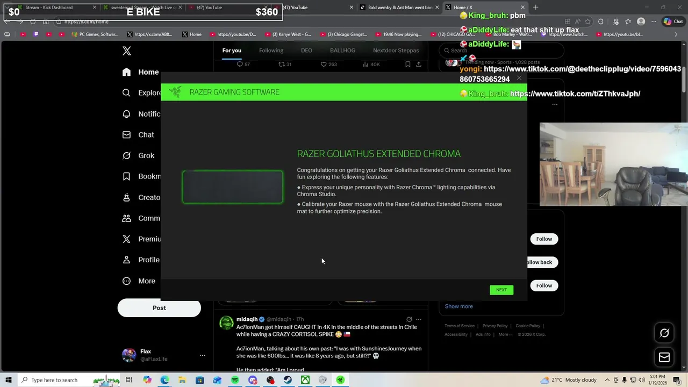Share the post above the dialog
The height and width of the screenshot is (387, 688).
419,64
